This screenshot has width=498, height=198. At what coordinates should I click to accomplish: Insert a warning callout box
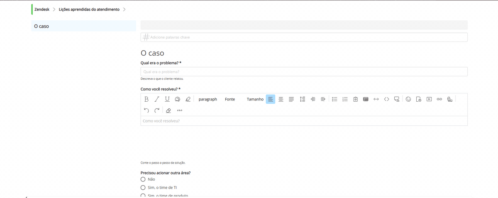click(397, 99)
